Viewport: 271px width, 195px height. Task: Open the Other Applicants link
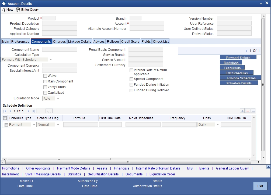pos(38,168)
